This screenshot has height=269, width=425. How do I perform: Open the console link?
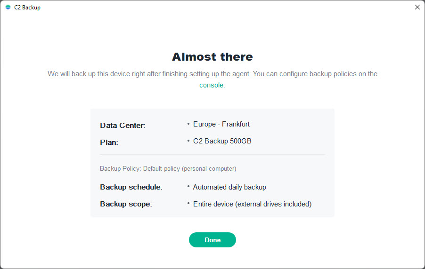(211, 85)
